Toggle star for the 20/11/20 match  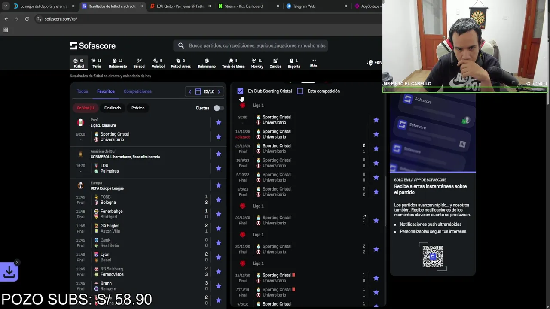376,249
